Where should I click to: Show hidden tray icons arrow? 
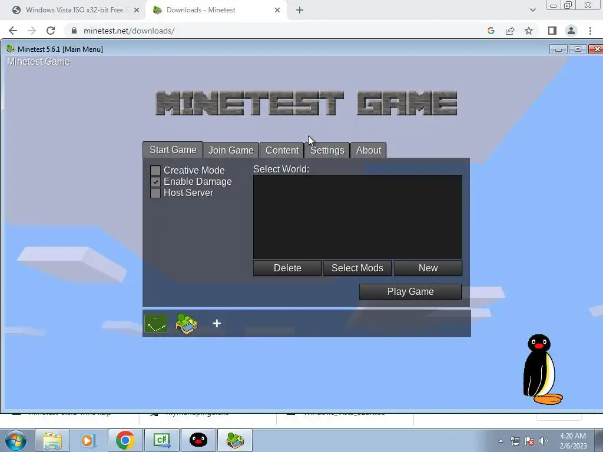(501, 441)
